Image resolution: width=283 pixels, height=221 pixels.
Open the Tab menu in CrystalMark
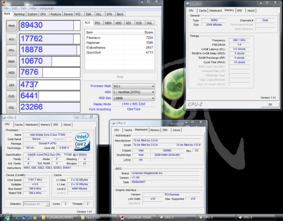tap(23, 8)
